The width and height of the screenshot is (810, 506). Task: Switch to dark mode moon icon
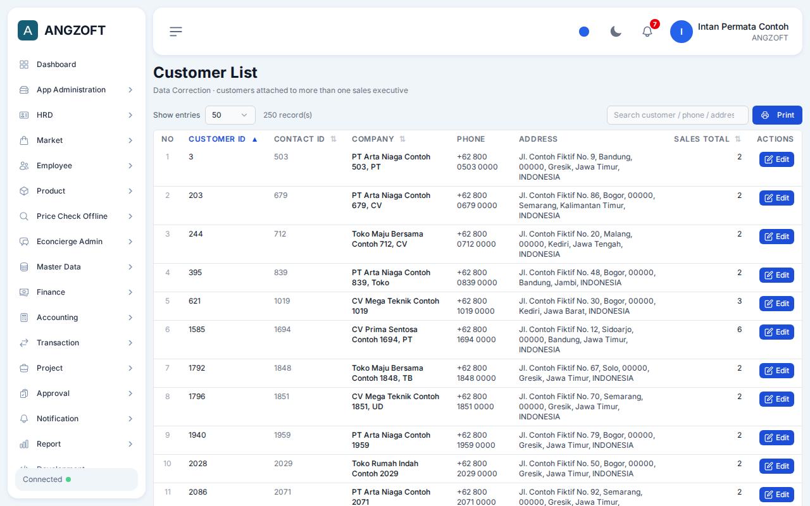coord(616,32)
